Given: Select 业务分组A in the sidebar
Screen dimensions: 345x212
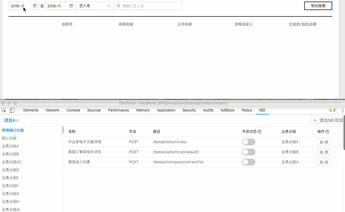Looking at the screenshot, I should click(x=10, y=146).
